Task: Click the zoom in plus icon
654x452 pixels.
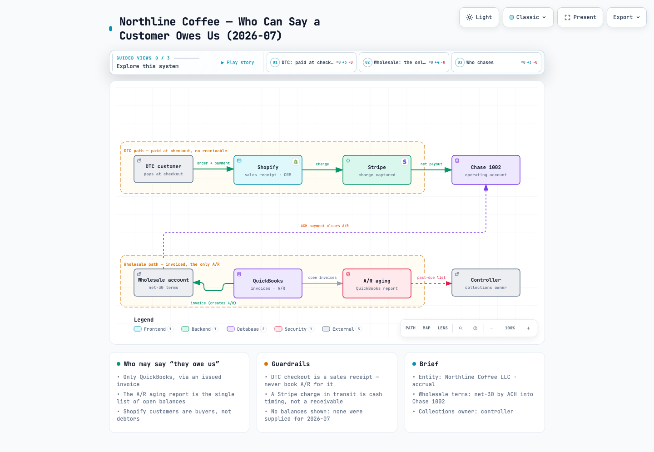Action: point(528,328)
